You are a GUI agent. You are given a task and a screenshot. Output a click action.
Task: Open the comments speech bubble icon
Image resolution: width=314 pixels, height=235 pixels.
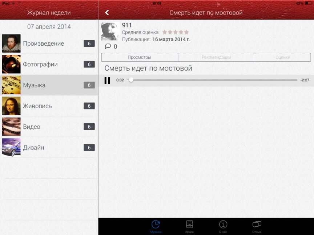point(108,46)
